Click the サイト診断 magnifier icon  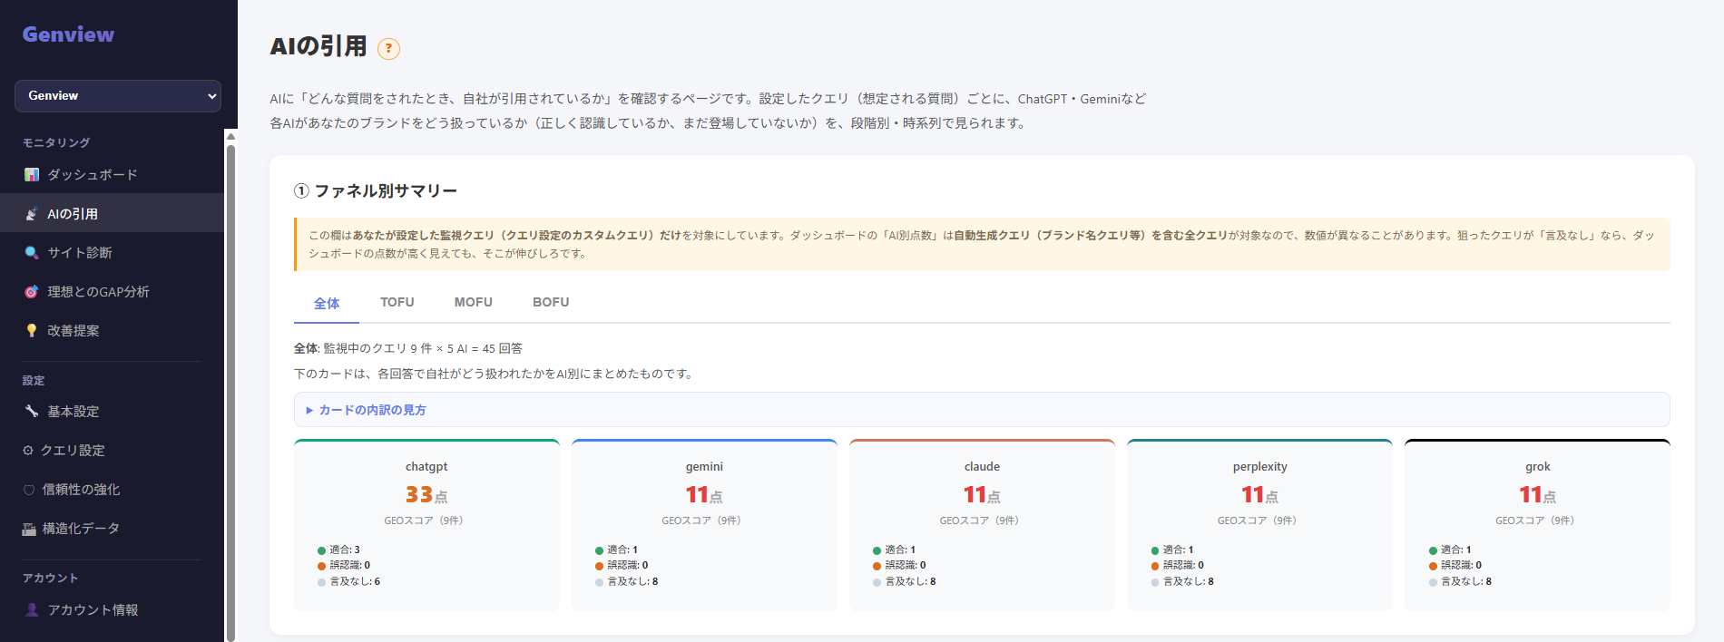point(32,253)
